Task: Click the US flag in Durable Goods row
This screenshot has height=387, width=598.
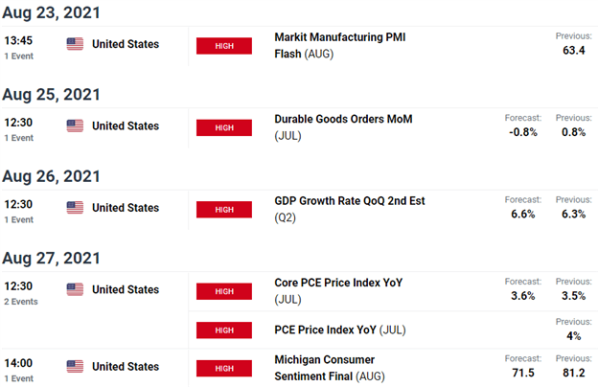Action: pos(75,125)
